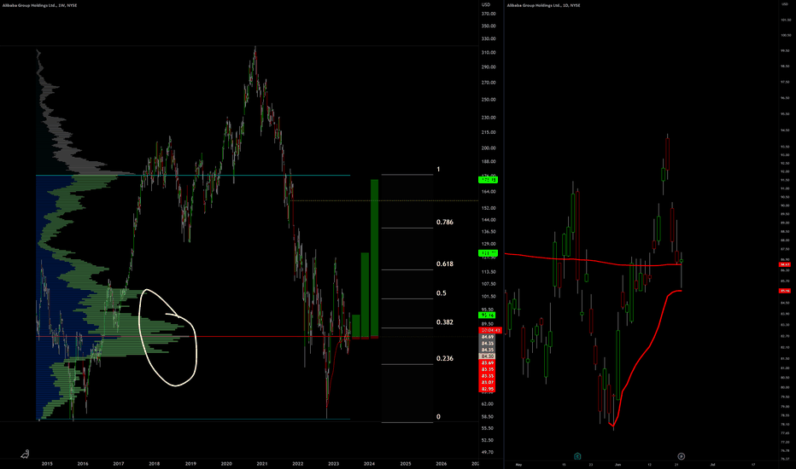Viewport: 796px width, 469px height.
Task: Click the 310.00 price axis value
Action: [x=489, y=52]
